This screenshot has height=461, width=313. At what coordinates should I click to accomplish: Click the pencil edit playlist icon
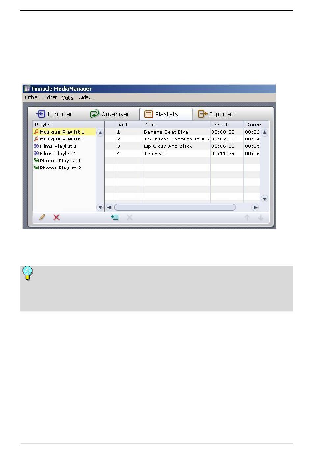coord(42,217)
